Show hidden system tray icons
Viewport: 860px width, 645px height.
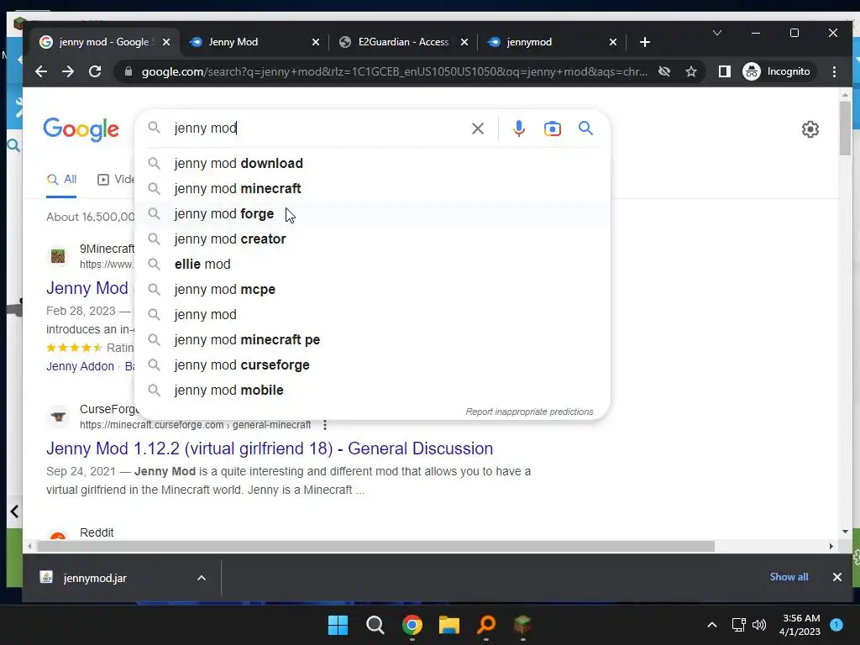tap(712, 625)
